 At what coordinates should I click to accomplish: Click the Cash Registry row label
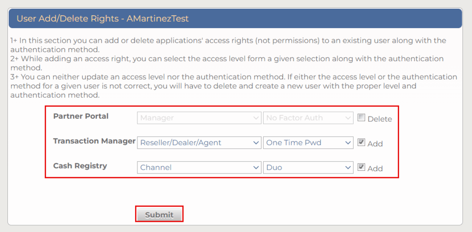(x=80, y=166)
